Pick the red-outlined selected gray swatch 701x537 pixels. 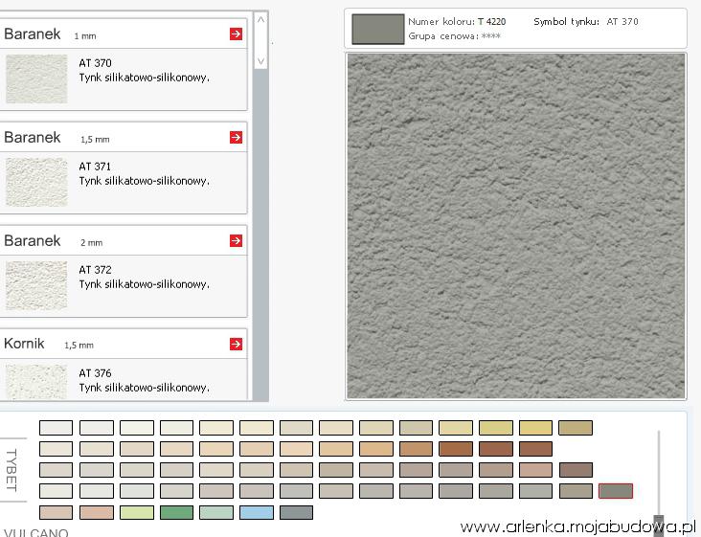(615, 491)
